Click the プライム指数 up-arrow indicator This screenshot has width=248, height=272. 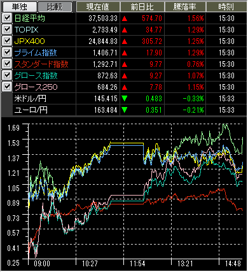[x=125, y=53]
